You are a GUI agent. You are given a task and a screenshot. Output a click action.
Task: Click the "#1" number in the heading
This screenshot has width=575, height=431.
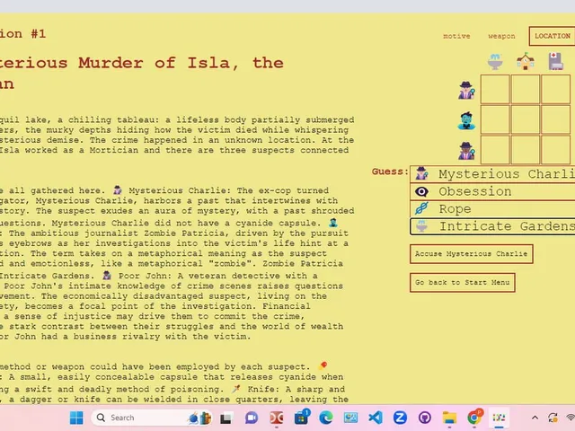pyautogui.click(x=38, y=34)
